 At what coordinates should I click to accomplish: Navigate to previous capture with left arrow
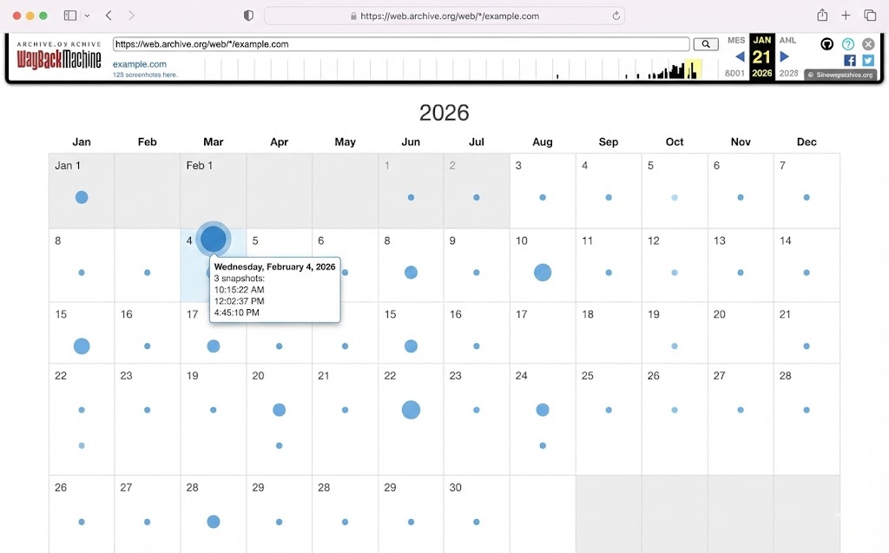point(740,56)
